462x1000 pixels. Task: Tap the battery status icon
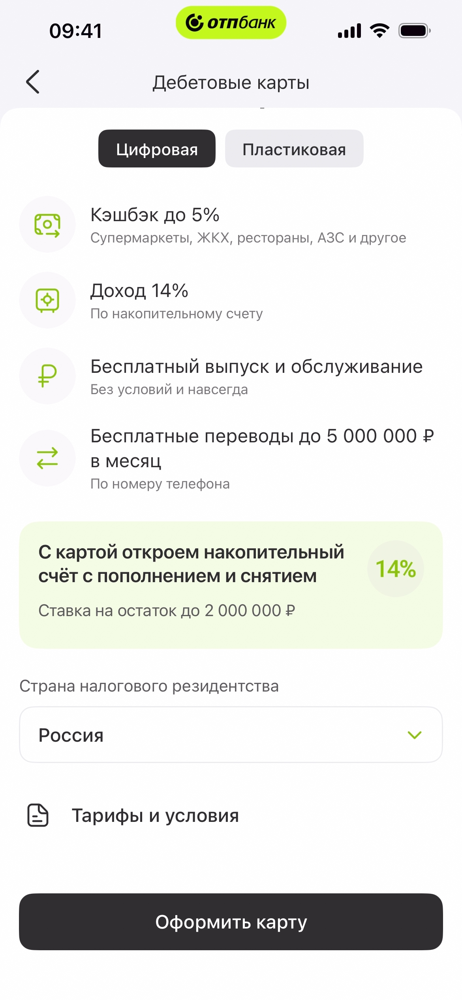coord(414,31)
